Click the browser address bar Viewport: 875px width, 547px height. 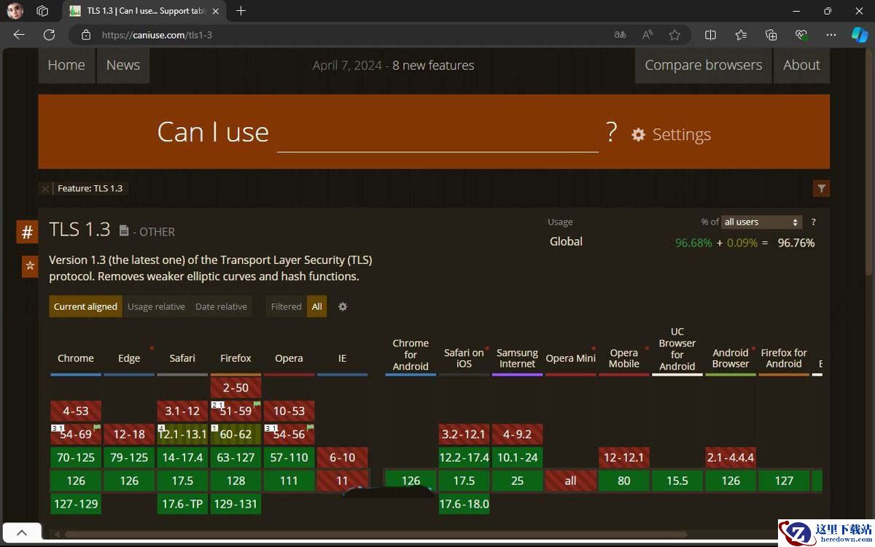click(x=350, y=34)
